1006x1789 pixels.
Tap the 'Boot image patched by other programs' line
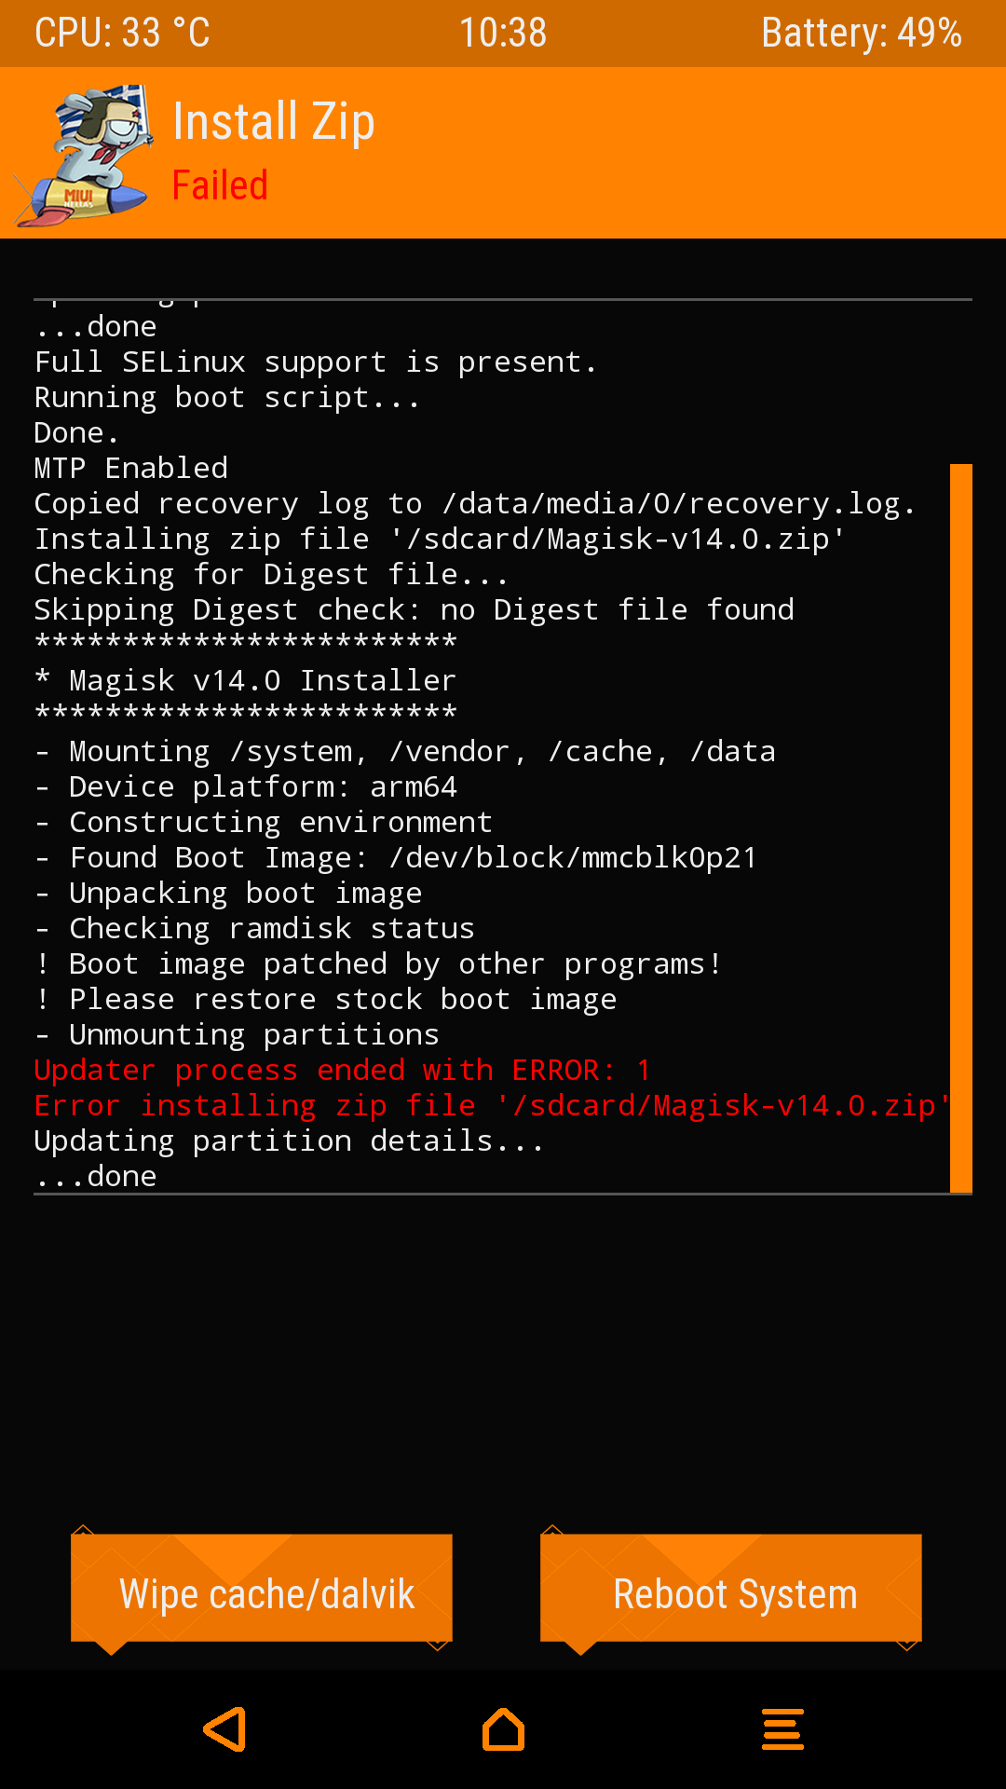(x=377, y=963)
